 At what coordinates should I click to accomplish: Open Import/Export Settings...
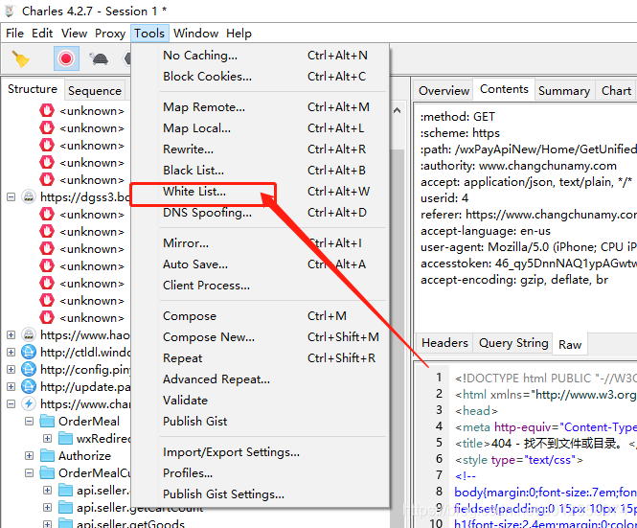coord(260,452)
